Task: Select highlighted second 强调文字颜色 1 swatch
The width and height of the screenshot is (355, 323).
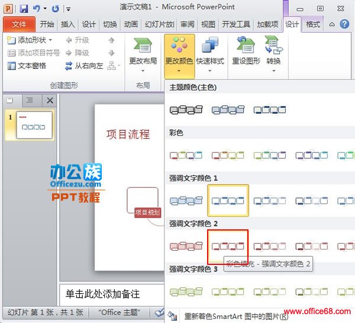Action: click(x=228, y=200)
